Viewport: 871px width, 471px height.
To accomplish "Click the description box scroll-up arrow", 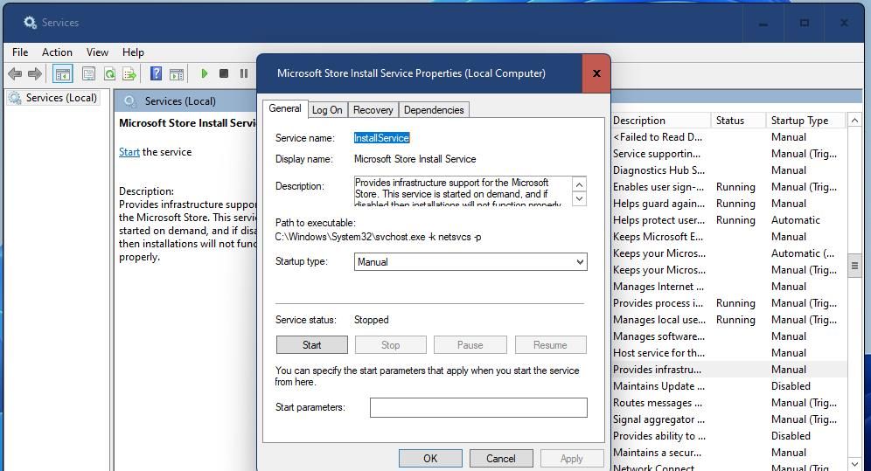I will [x=579, y=184].
